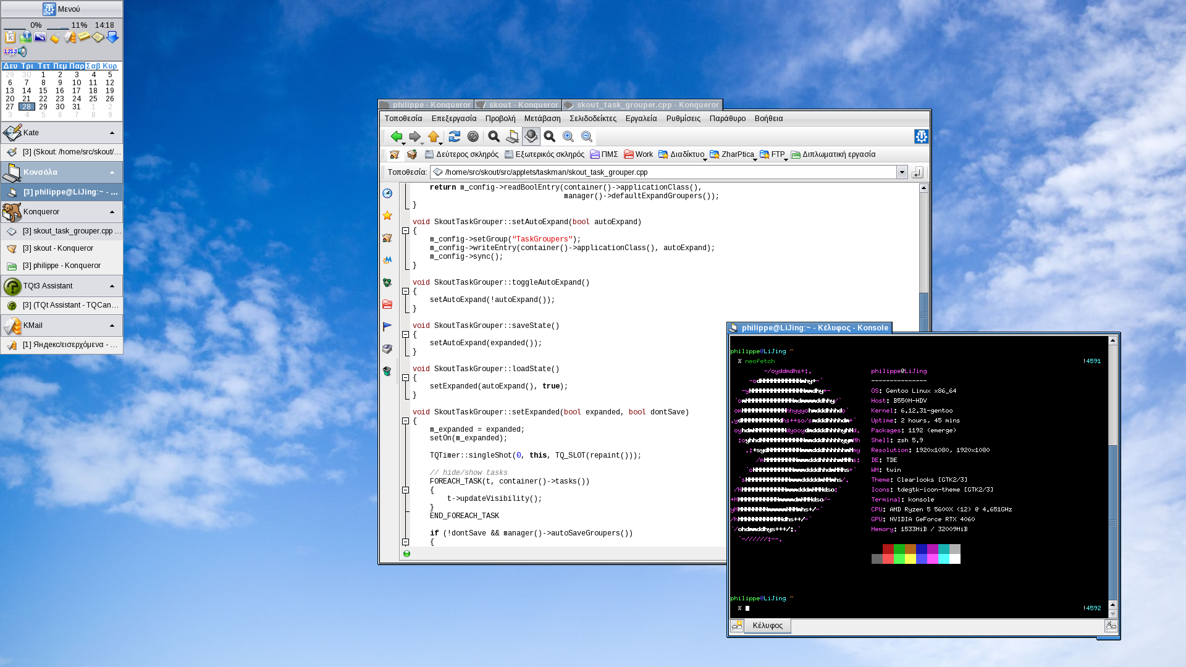Reload the page with the blue arrows icon

[455, 136]
